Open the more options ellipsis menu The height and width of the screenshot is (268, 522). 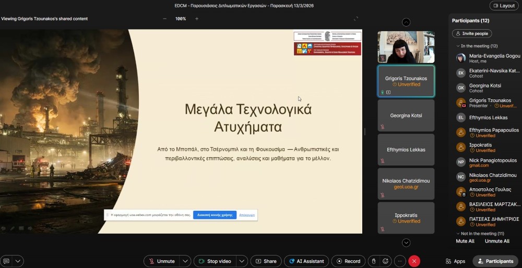(x=400, y=261)
